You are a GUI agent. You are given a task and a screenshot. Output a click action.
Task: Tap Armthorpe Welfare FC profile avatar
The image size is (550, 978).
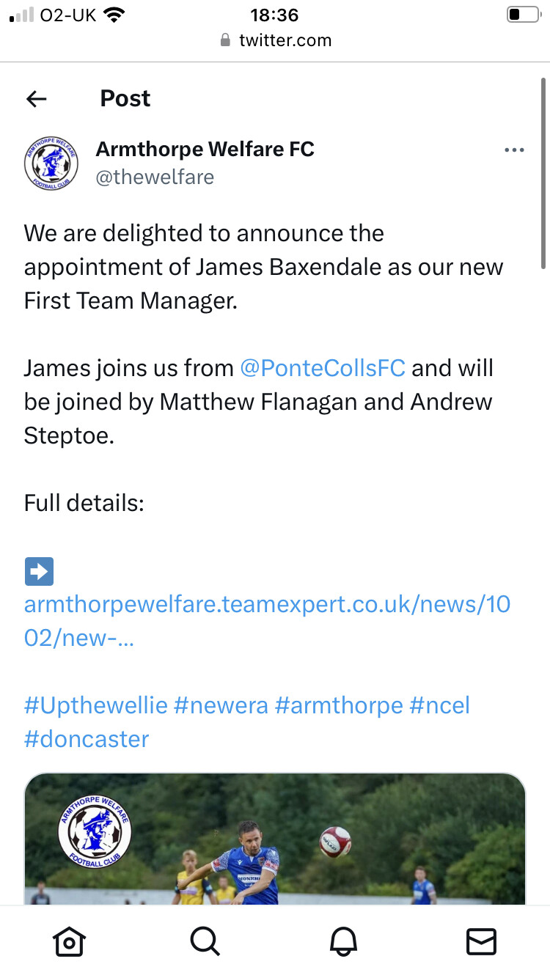pos(51,163)
